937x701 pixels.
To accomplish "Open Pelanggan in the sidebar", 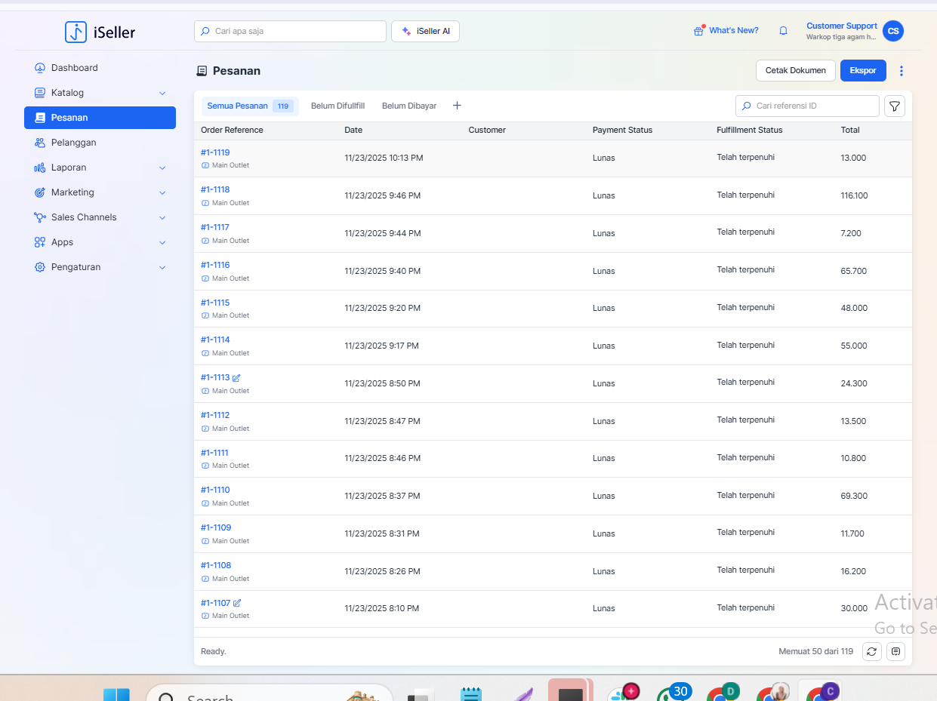I will tap(73, 143).
